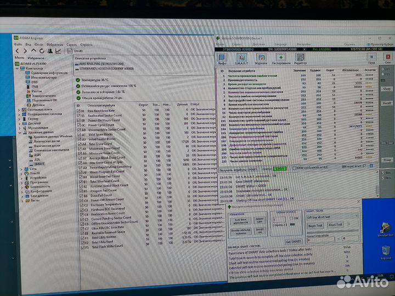The image size is (395, 296).
Task: Open Логические диски tree item
Action: (x=44, y=141)
